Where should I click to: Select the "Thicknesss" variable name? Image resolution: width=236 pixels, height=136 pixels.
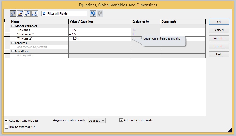[25, 34]
